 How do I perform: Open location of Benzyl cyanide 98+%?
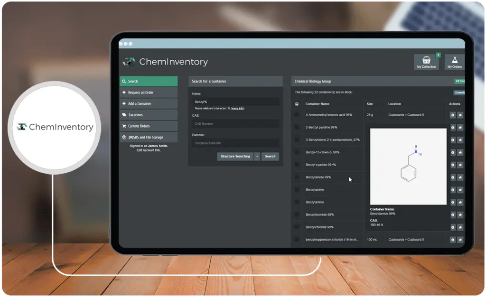tap(460, 165)
